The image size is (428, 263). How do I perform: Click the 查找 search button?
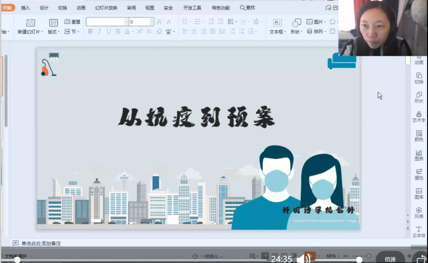[247, 8]
